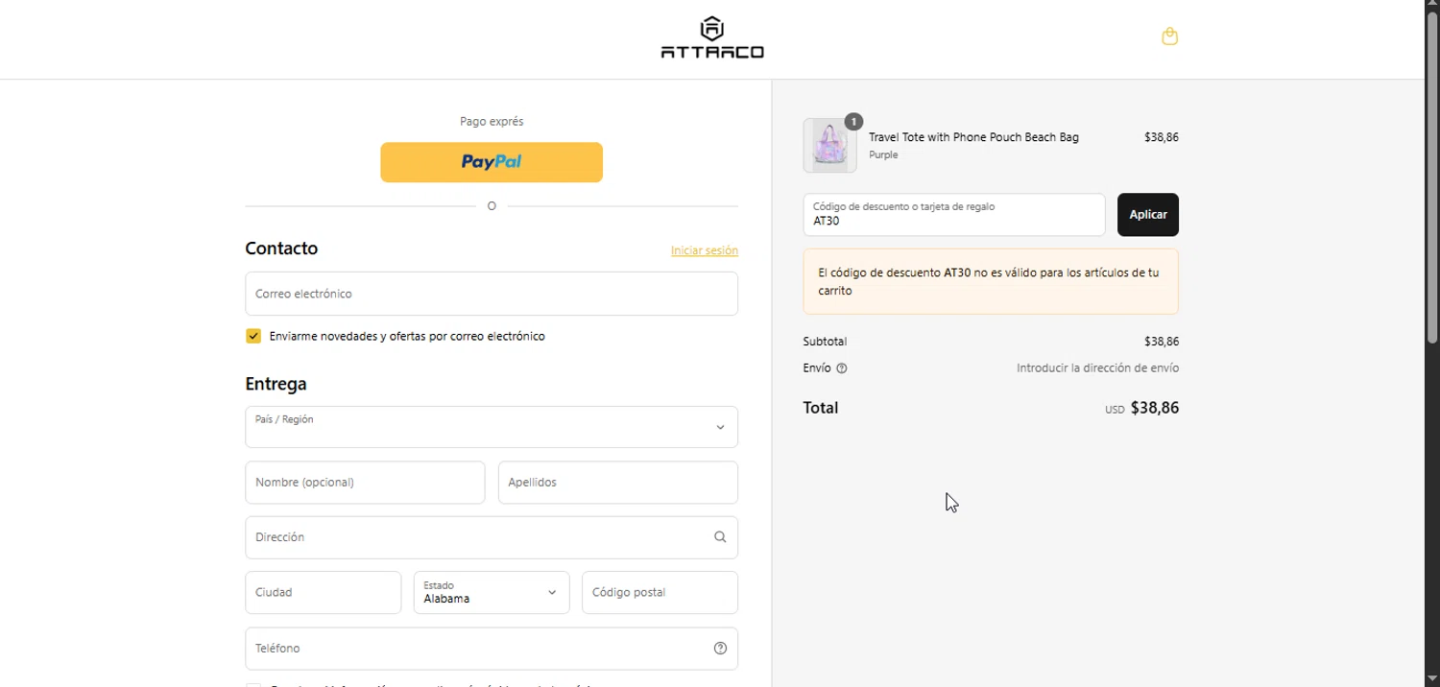Open the shopping bag cart icon
Screen dimensions: 1440x687
pyautogui.click(x=1169, y=36)
